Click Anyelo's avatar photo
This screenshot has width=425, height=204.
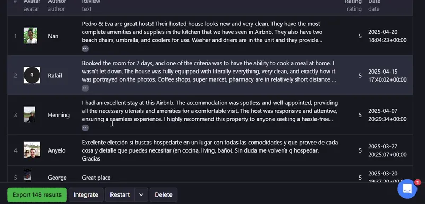pos(32,150)
